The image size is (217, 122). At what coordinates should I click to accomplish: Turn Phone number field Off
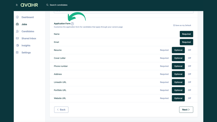click(190, 66)
